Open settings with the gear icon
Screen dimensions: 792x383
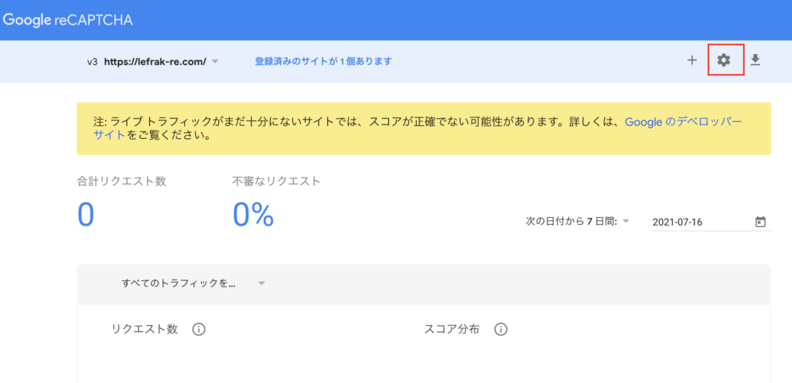pyautogui.click(x=724, y=60)
